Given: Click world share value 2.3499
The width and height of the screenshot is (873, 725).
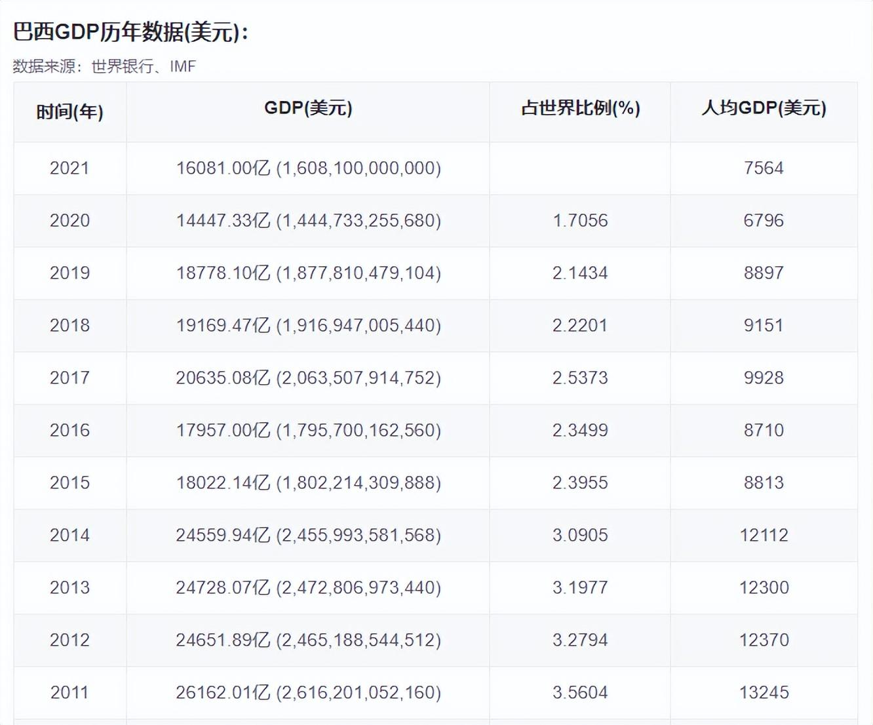Looking at the screenshot, I should 580,430.
